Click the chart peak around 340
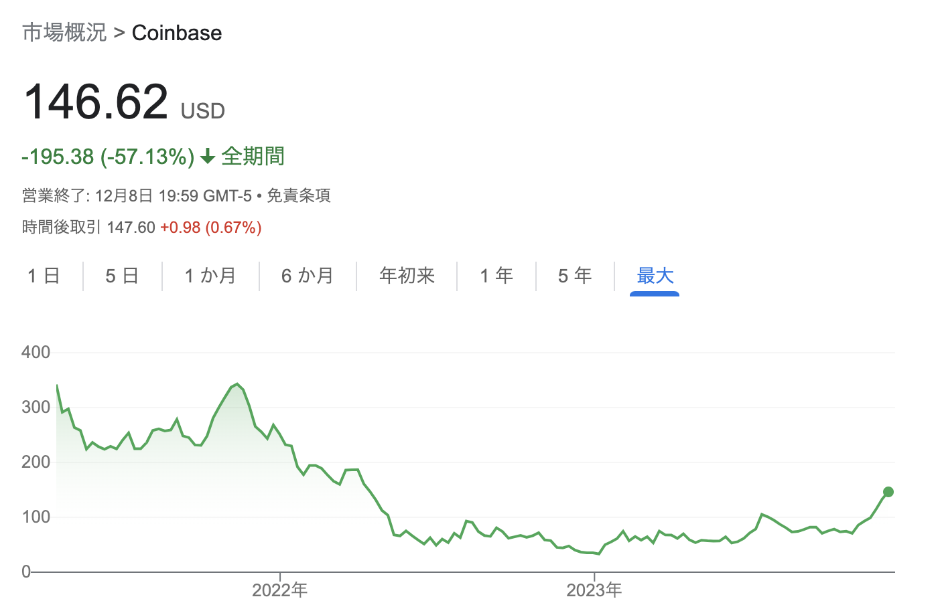Screen dimensions: 938x609 [x=236, y=384]
